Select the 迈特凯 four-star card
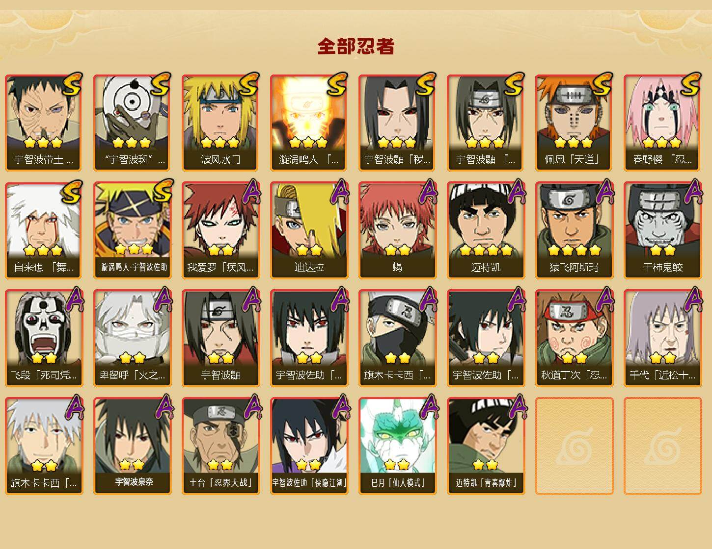This screenshot has width=712, height=549. point(486,230)
